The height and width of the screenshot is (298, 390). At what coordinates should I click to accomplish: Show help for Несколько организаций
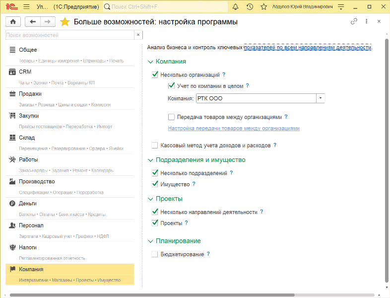click(x=224, y=74)
